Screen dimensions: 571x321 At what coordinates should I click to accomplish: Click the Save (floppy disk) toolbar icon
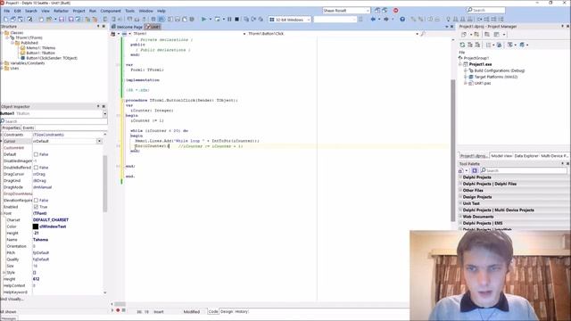coord(62,20)
